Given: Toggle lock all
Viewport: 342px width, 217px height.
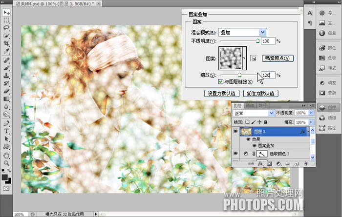Looking at the screenshot, I should click(x=265, y=122).
